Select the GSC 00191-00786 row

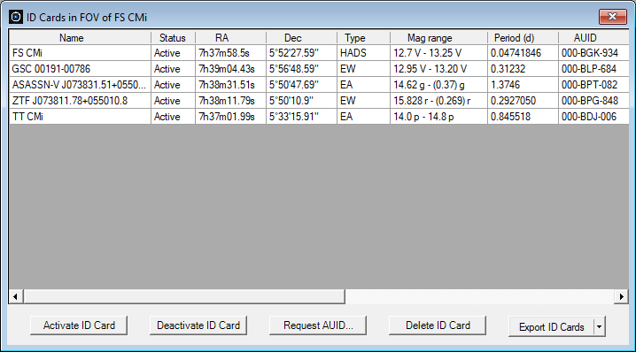(319, 69)
